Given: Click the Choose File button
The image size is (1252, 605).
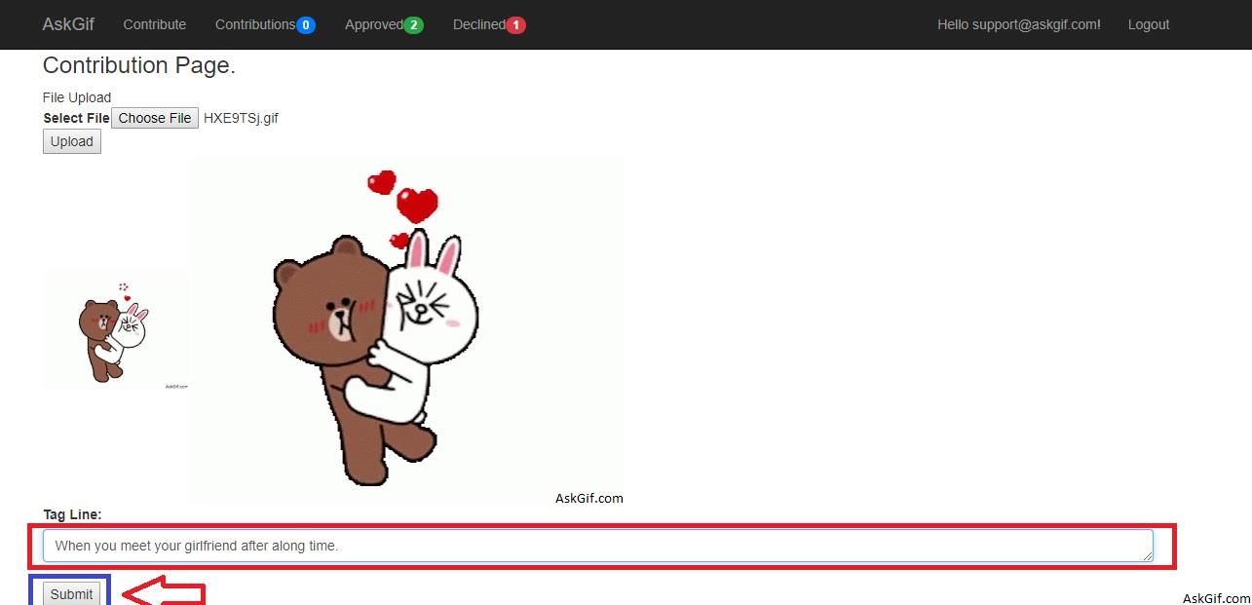Looking at the screenshot, I should 155,118.
